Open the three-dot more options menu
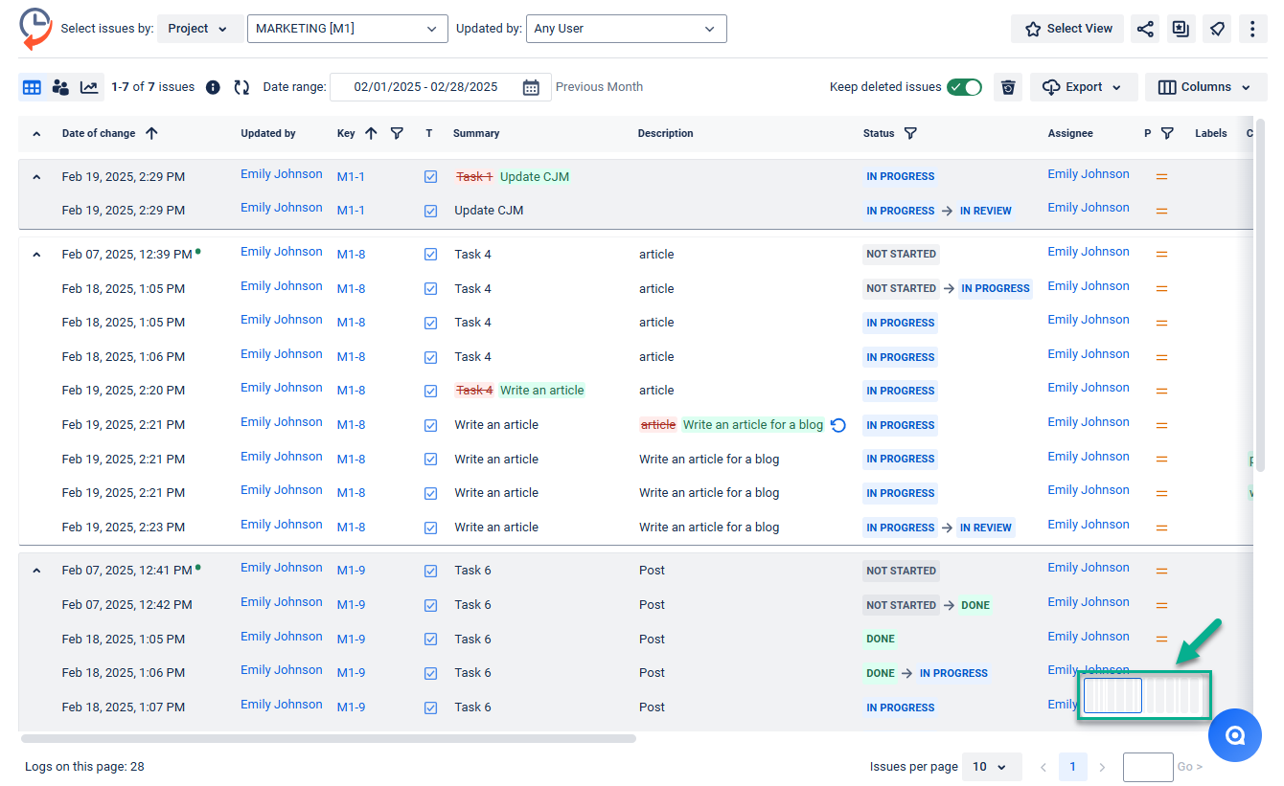 pyautogui.click(x=1252, y=29)
